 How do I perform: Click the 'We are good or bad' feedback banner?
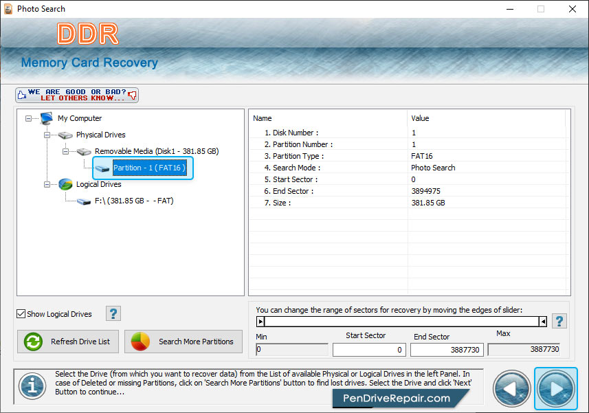(77, 95)
